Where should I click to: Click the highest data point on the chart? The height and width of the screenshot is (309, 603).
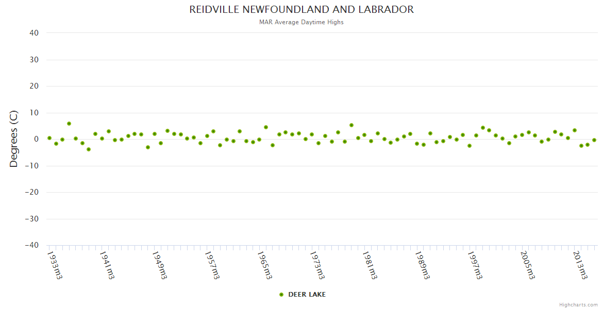coord(69,124)
